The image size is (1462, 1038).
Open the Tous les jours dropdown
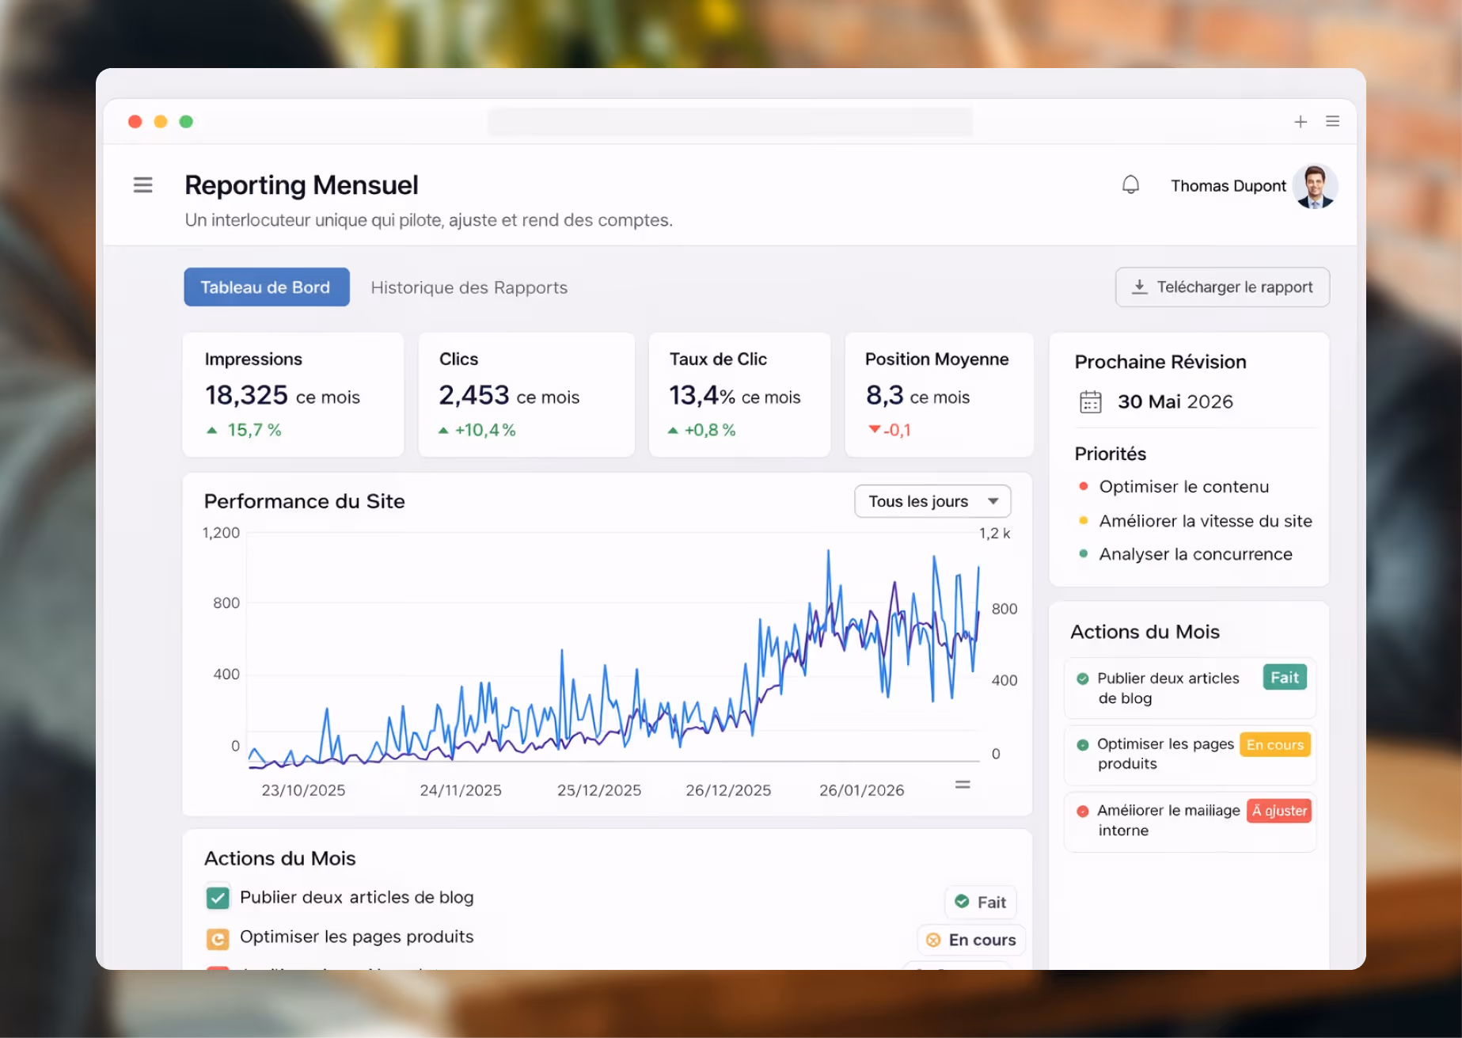932,501
